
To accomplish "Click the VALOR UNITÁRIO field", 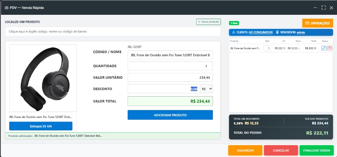I will pos(170,78).
